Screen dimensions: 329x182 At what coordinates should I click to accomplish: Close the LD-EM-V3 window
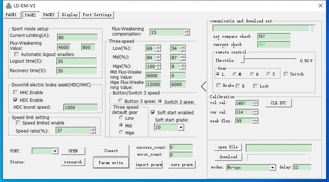(x=321, y=5)
